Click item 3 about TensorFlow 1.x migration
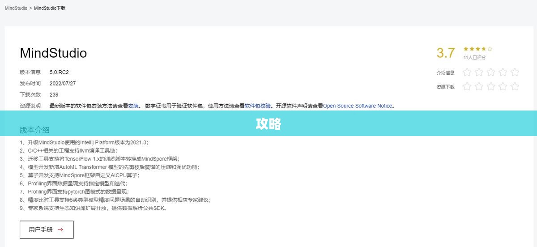The image size is (537, 247). pos(99,158)
